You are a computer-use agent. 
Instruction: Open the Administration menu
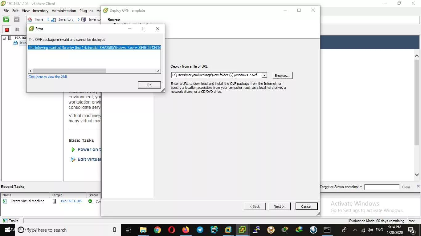(x=64, y=10)
